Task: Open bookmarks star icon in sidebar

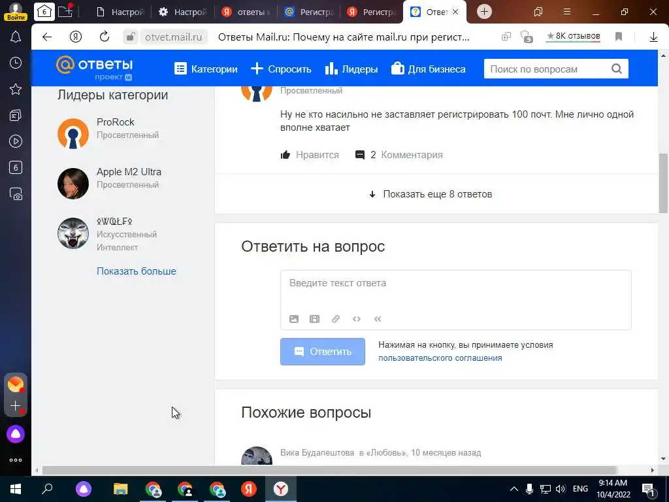Action: [x=16, y=89]
